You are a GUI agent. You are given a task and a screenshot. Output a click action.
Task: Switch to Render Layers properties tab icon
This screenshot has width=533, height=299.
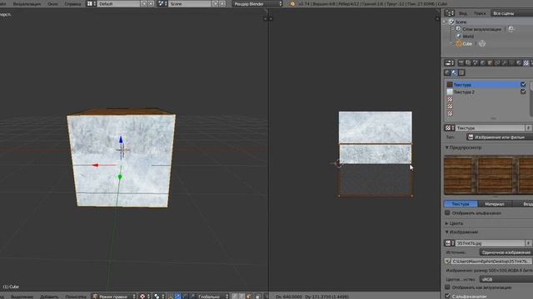468,63
